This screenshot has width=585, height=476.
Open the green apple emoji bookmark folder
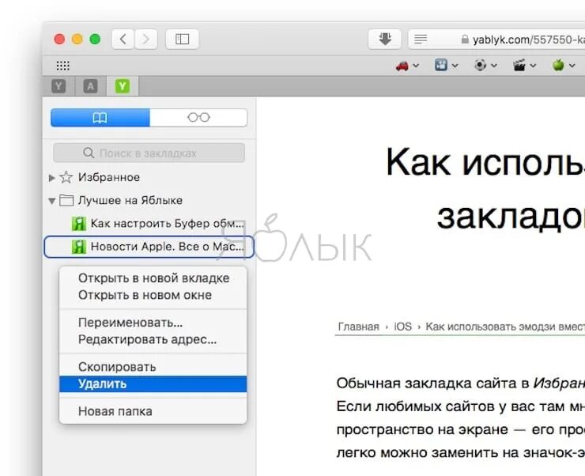coord(564,66)
